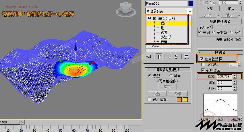The image size is (244, 132).
Task: Toggle the 使用软选择 checkbox
Action: pos(202,59)
